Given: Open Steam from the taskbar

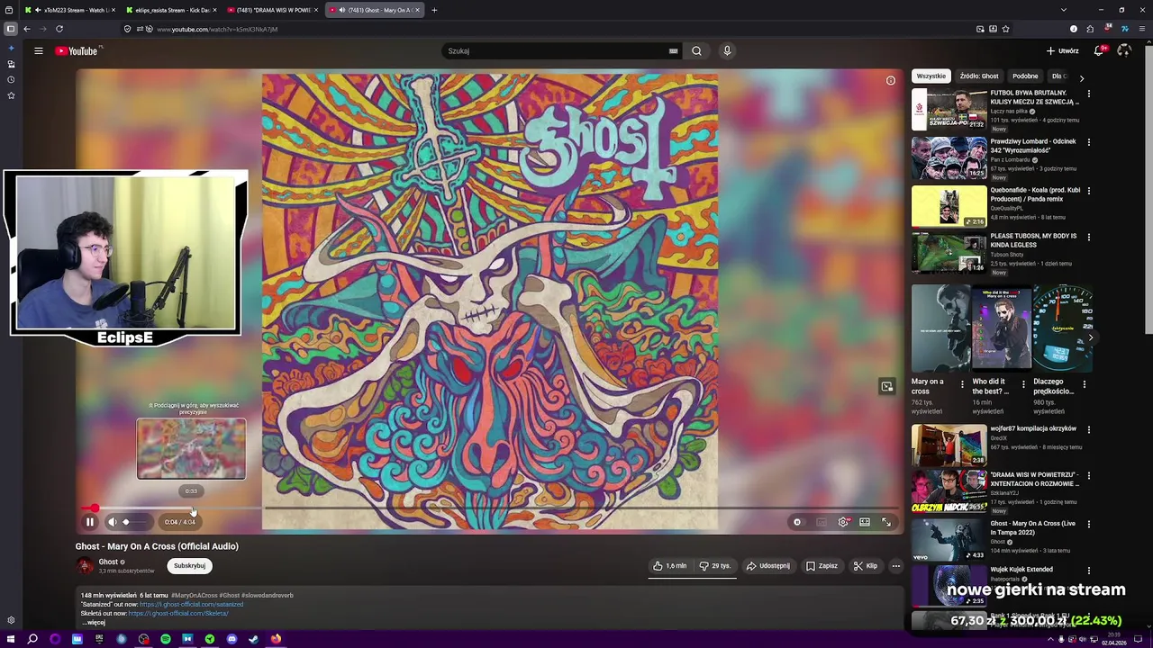Looking at the screenshot, I should pos(254,639).
